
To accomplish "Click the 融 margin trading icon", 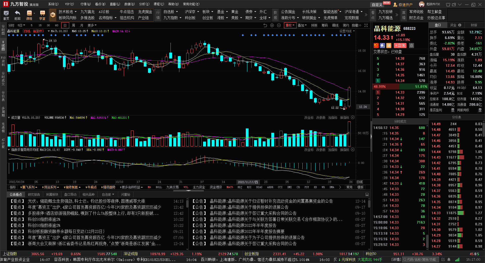I will click(389, 46).
